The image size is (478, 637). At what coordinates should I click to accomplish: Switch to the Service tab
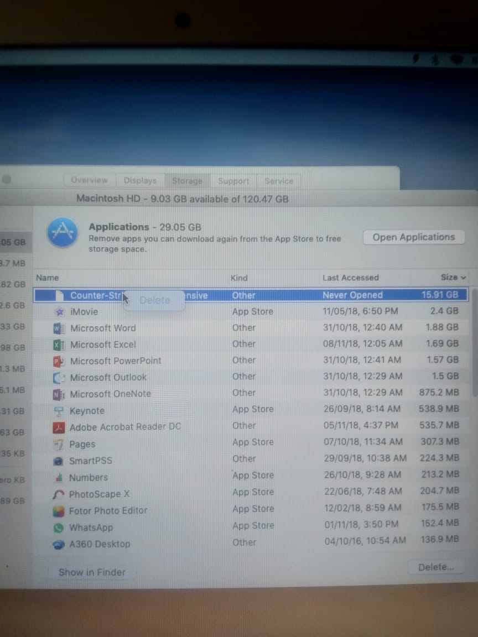click(279, 181)
